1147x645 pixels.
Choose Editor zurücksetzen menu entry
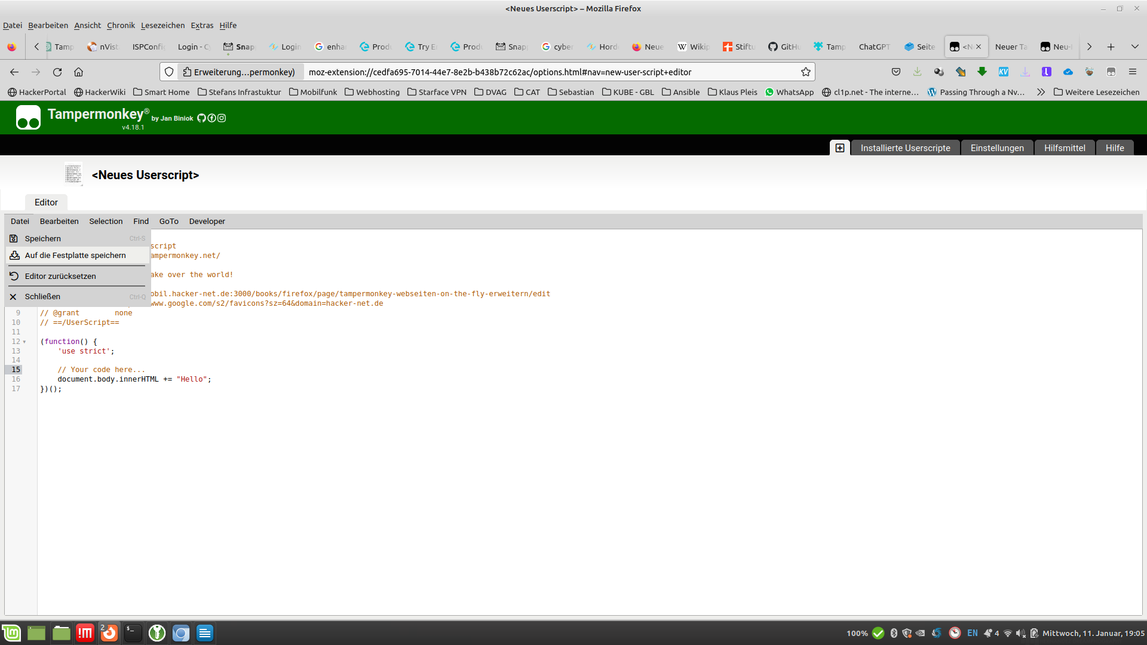click(60, 277)
